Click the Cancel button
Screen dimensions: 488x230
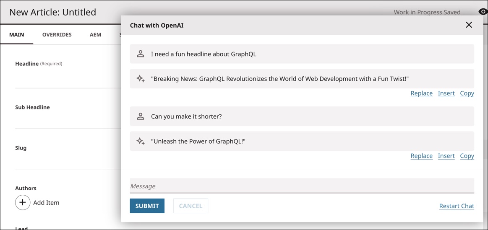click(x=191, y=206)
